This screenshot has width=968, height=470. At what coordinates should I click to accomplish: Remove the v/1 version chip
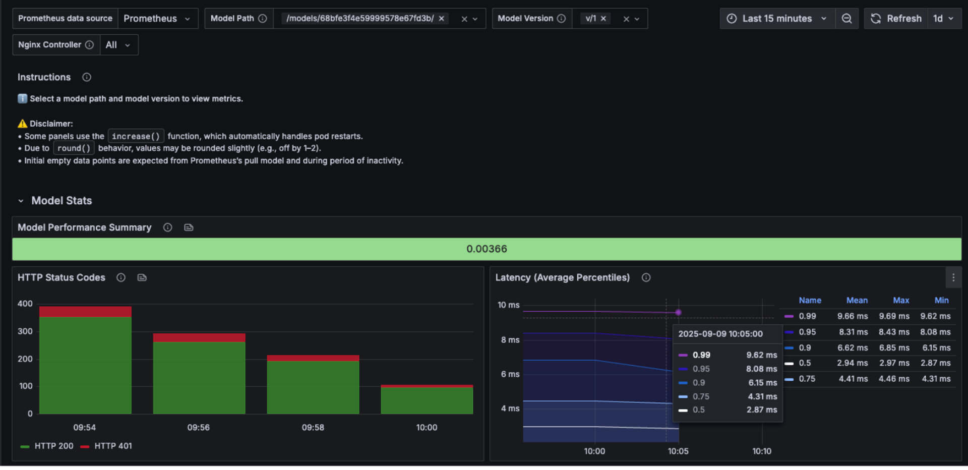603,19
